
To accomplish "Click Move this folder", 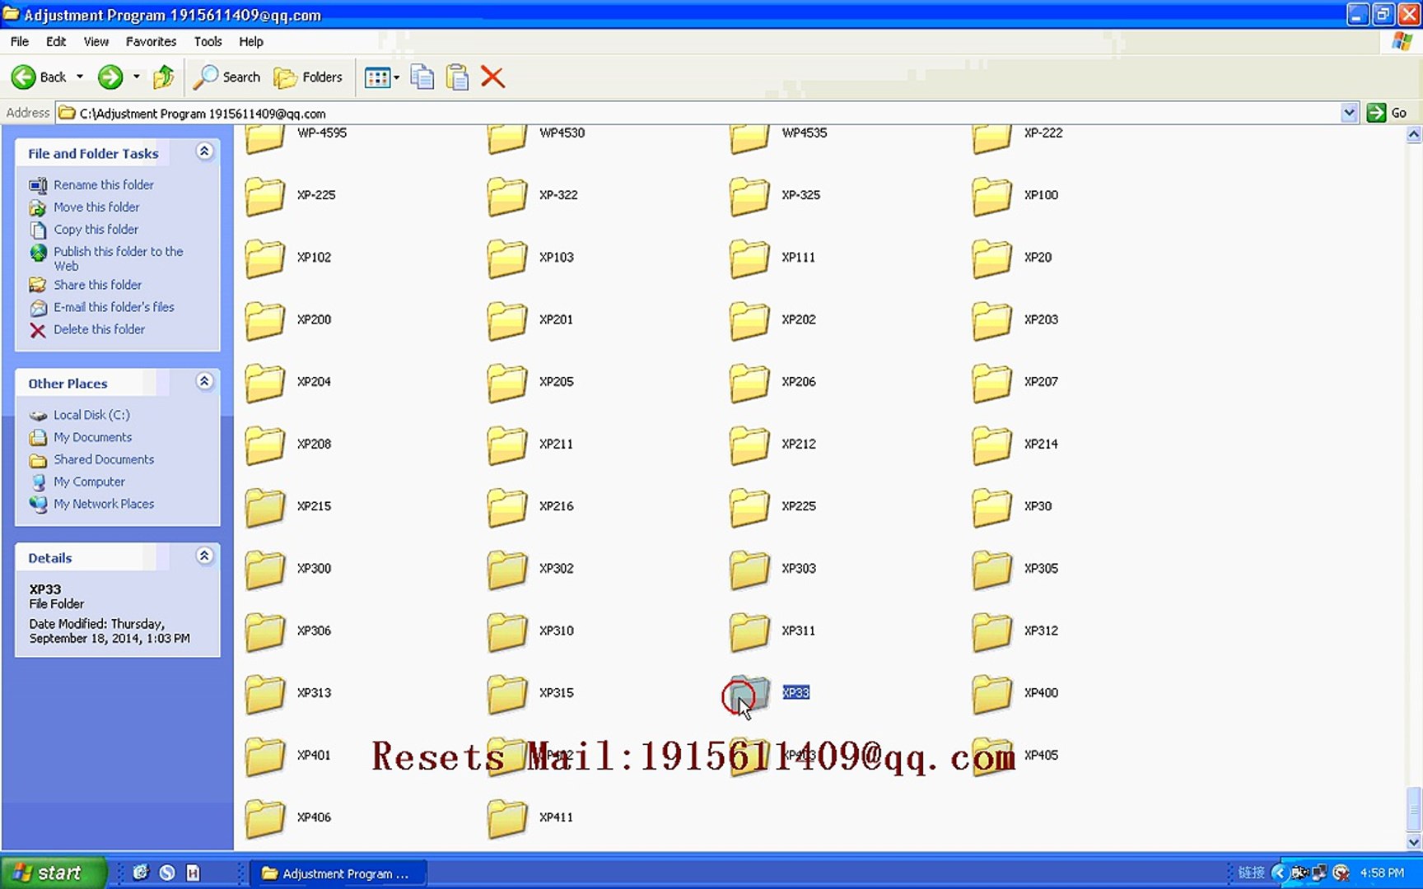I will (x=96, y=207).
